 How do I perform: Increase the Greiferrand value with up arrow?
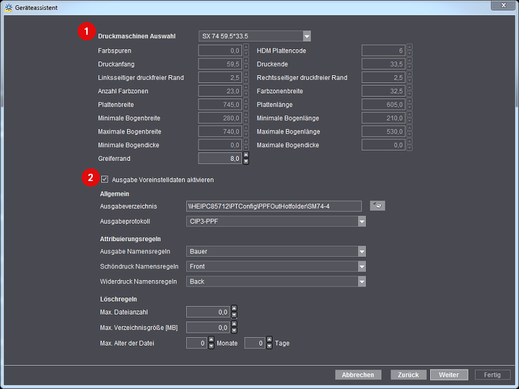246,155
